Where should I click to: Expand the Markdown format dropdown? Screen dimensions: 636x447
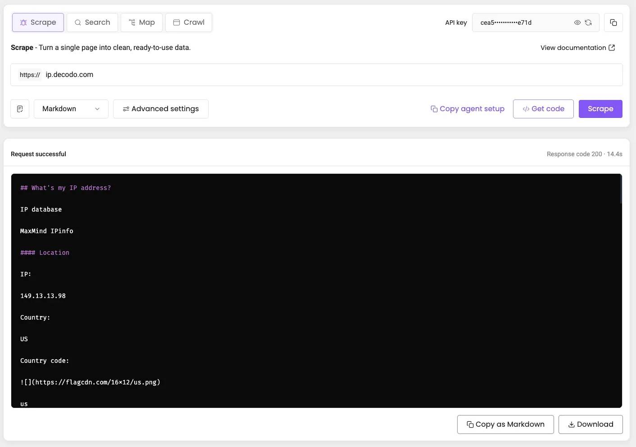click(71, 109)
